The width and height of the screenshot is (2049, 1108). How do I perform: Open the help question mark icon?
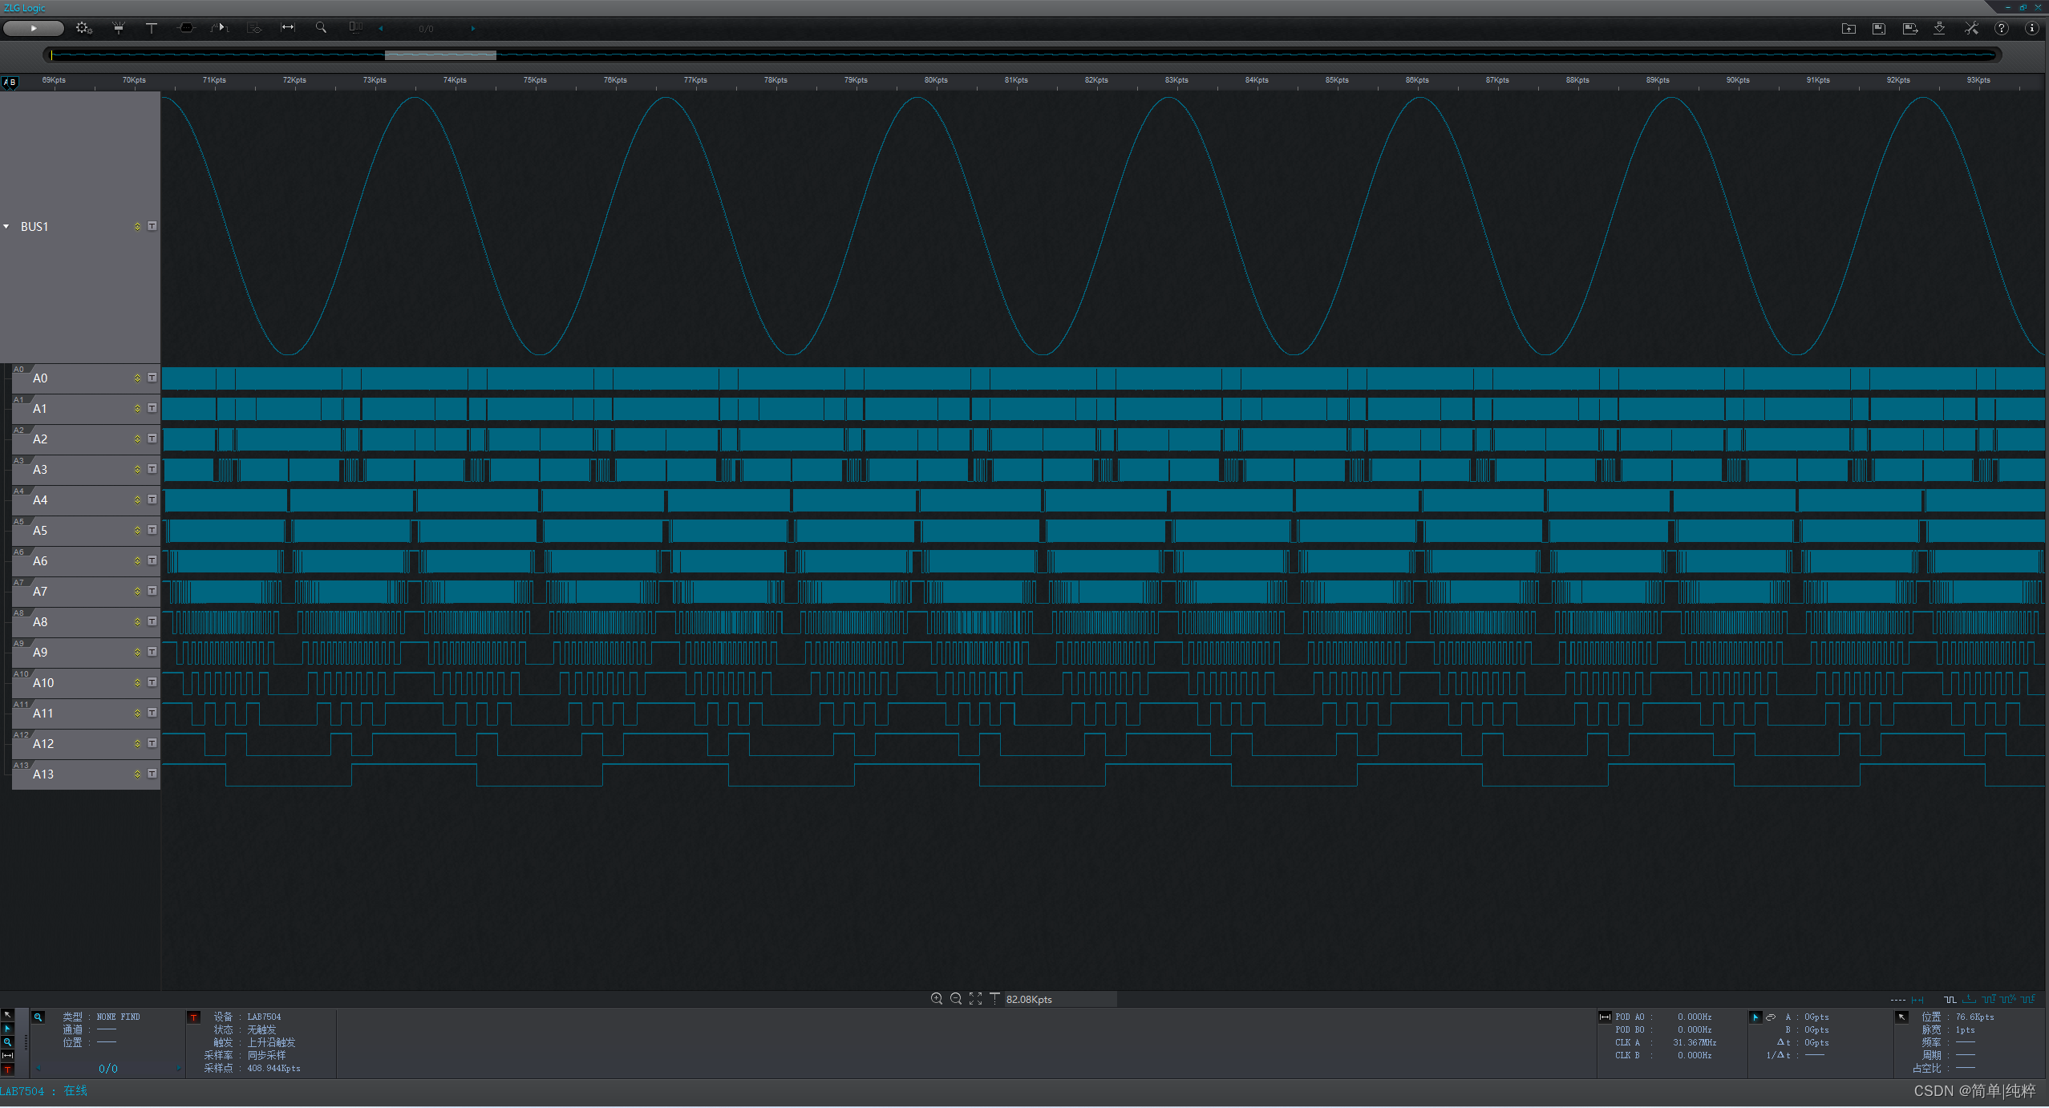(x=2002, y=28)
